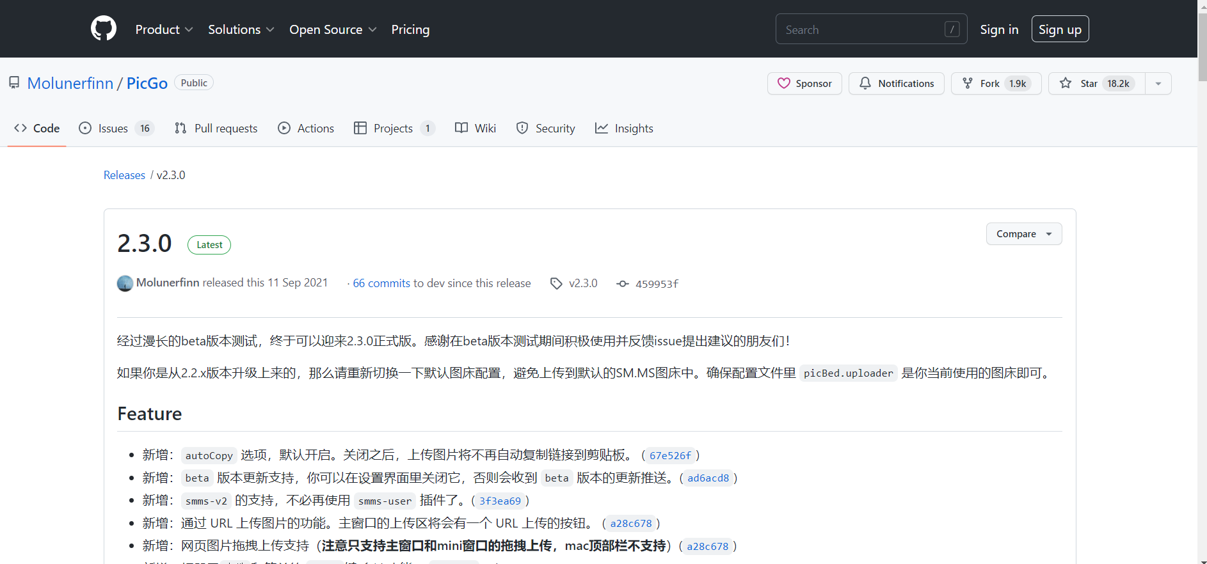Expand the Open Source menu
This screenshot has width=1207, height=564.
333,29
